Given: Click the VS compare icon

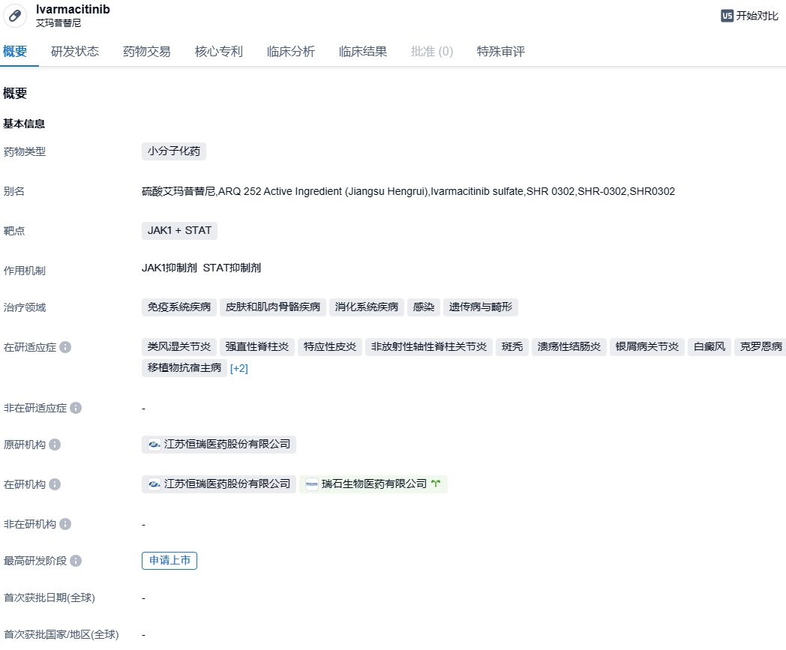Looking at the screenshot, I should click(727, 16).
